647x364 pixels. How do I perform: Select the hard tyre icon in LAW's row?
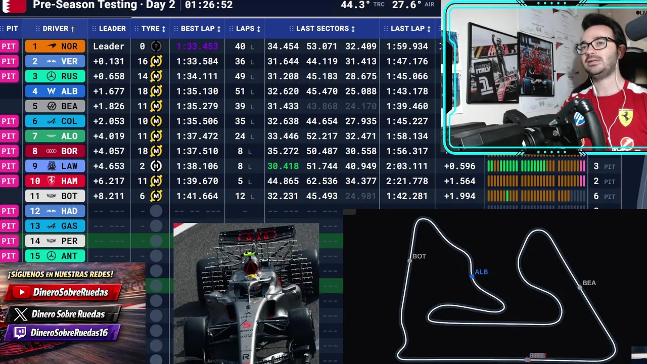pos(156,166)
